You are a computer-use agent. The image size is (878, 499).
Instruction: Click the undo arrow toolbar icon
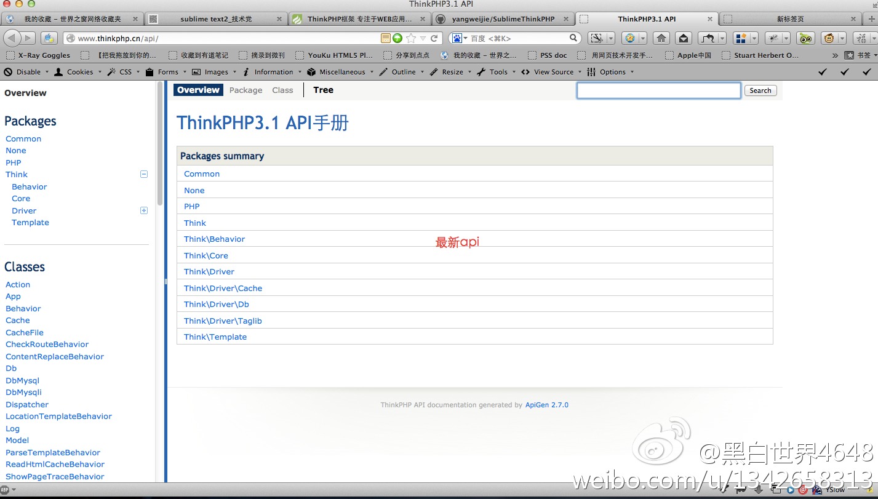click(x=709, y=38)
